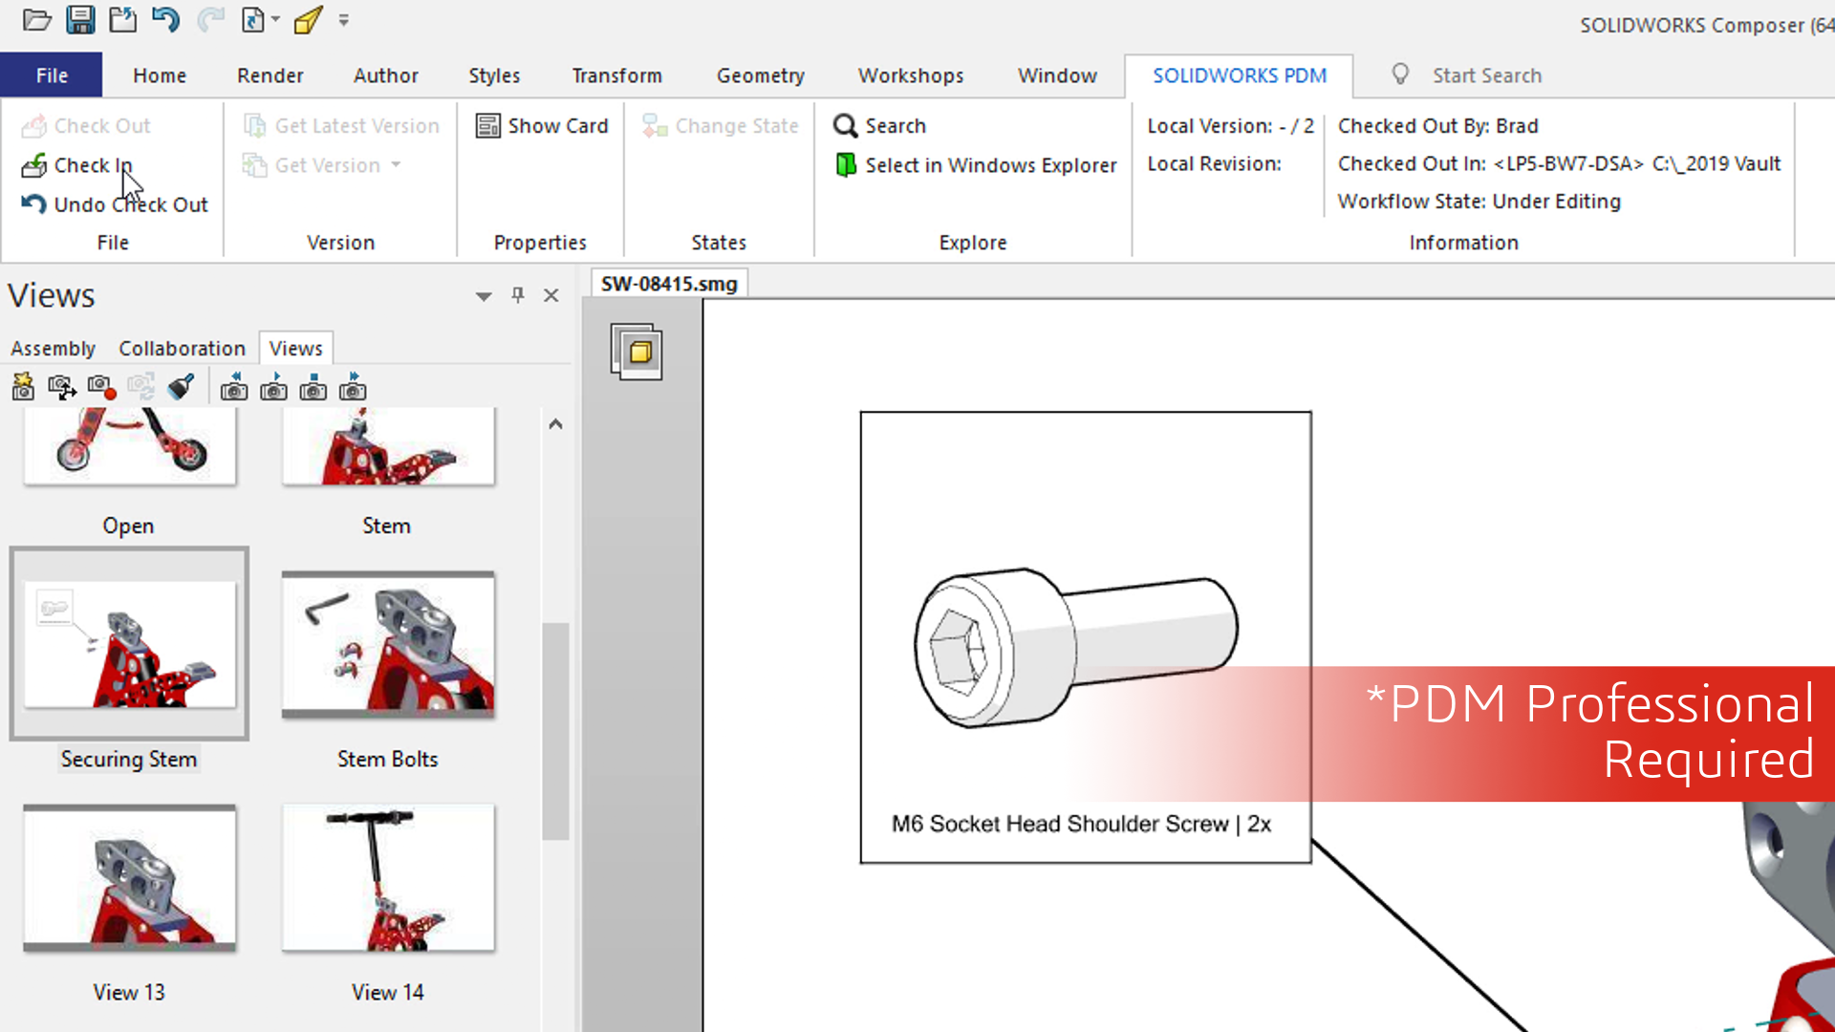This screenshot has width=1835, height=1032.
Task: Select the Capture View icon
Action: click(x=23, y=387)
